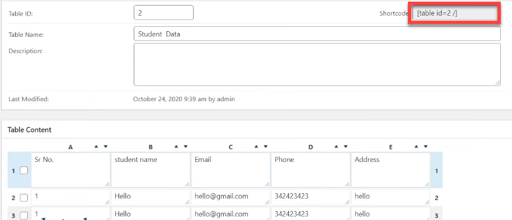Image resolution: width=512 pixels, height=220 pixels.
Task: Click row 3 'Hello' name cell
Action: pos(151,214)
